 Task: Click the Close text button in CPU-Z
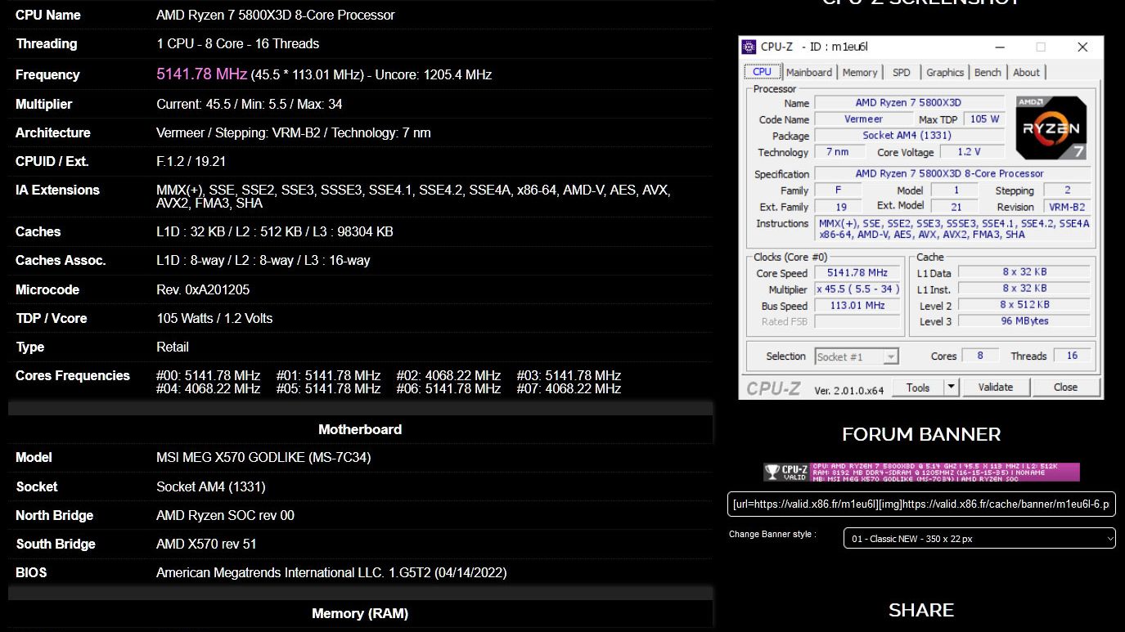[x=1065, y=388]
